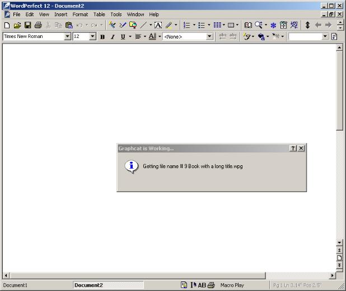The width and height of the screenshot is (346, 291).
Task: Open the Help menu
Action: (154, 15)
